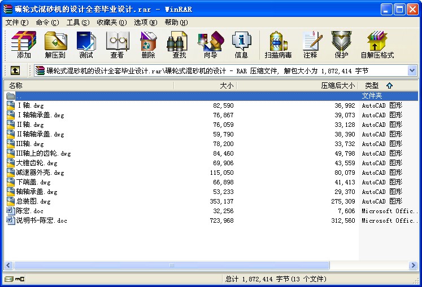Show archive 信息 (Info) icon
The height and width of the screenshot is (287, 422).
coord(241,45)
